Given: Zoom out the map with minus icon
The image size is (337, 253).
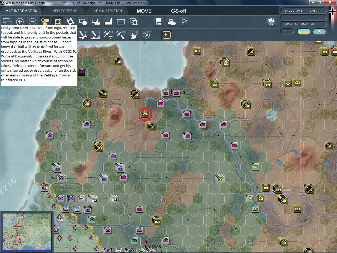Looking at the screenshot, I should (32, 22).
